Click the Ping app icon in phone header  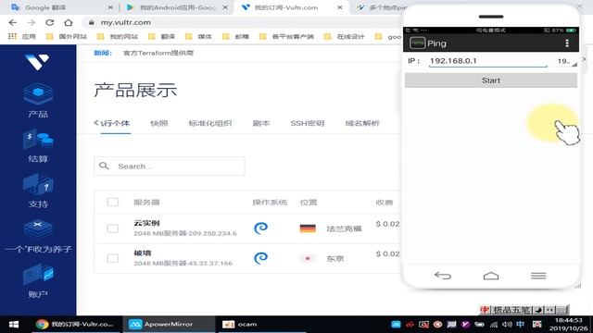[x=418, y=43]
